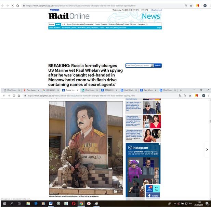Switch to the Russia formally charges tab
Screen dimensions: 211x207
click(x=70, y=90)
